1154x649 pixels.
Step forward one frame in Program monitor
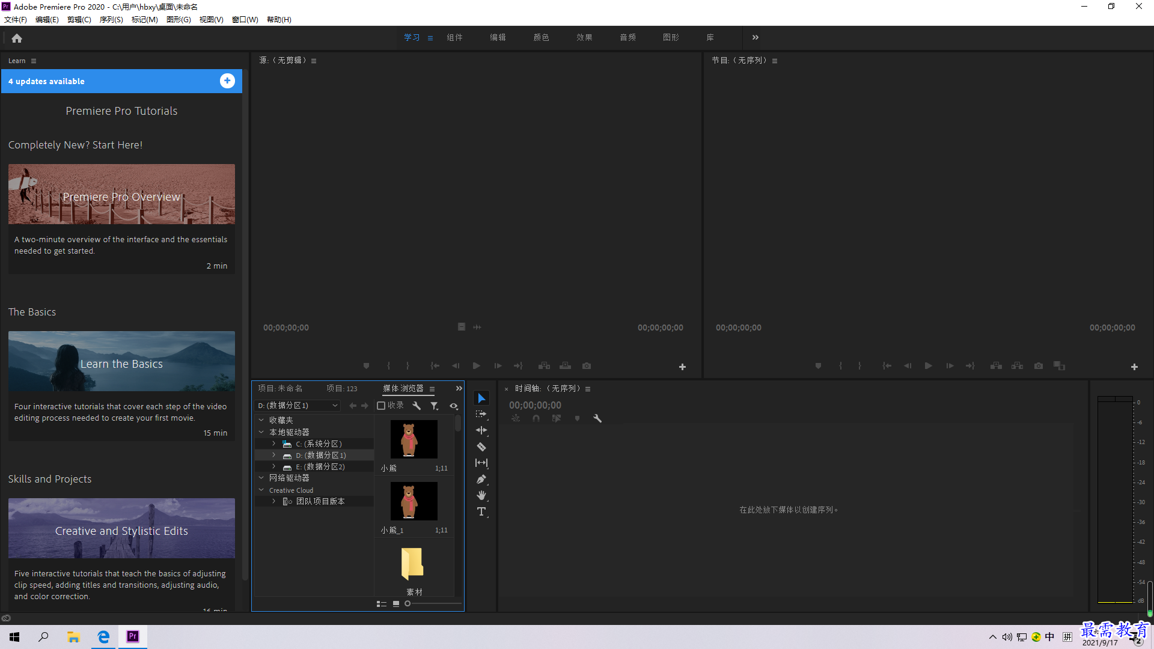(x=950, y=365)
